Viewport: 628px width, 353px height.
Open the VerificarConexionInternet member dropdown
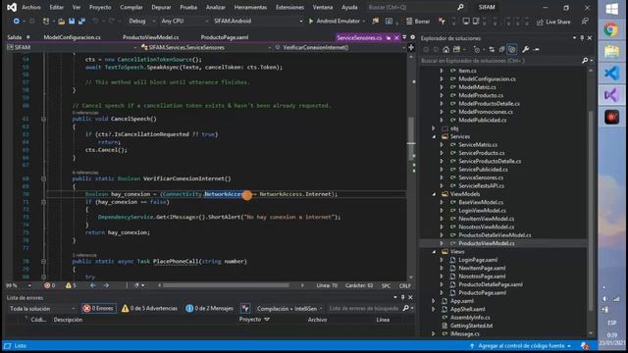coord(340,47)
